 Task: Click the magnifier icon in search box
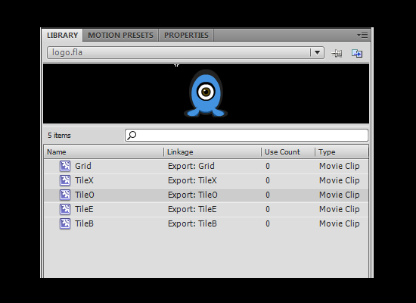[132, 136]
